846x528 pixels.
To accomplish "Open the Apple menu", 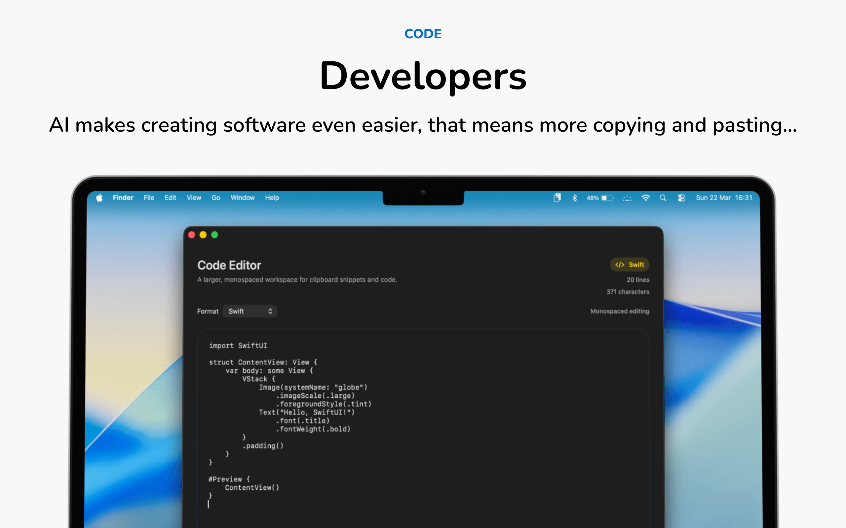I will [x=99, y=198].
